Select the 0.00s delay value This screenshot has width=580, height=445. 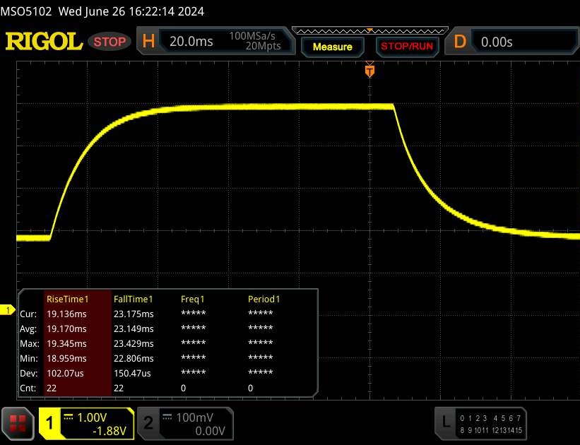pos(497,42)
